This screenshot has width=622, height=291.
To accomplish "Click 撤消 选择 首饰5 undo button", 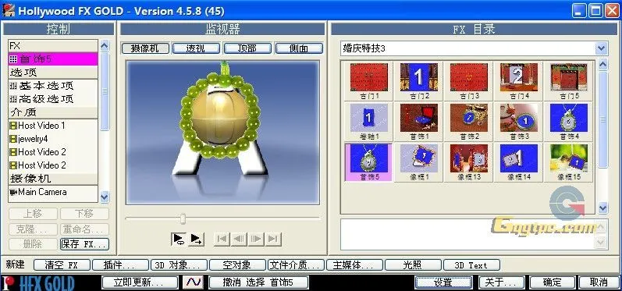I will [258, 282].
